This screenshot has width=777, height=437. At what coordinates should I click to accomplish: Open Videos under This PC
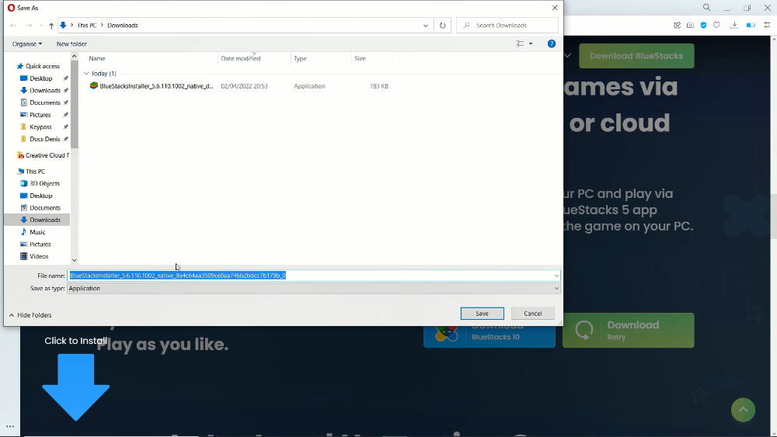[39, 256]
